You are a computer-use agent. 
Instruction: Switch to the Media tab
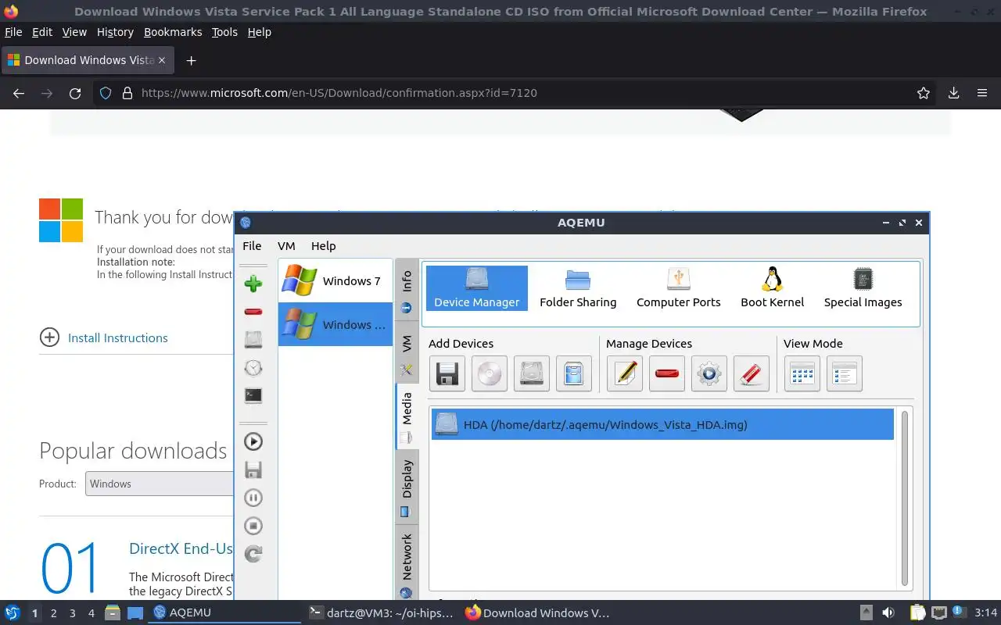[x=407, y=416]
